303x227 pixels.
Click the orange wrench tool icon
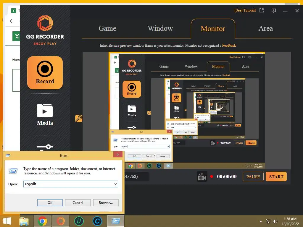click(79, 118)
